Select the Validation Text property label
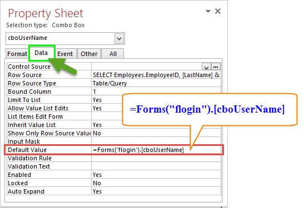Screen dimensions: 304x208 (29, 166)
